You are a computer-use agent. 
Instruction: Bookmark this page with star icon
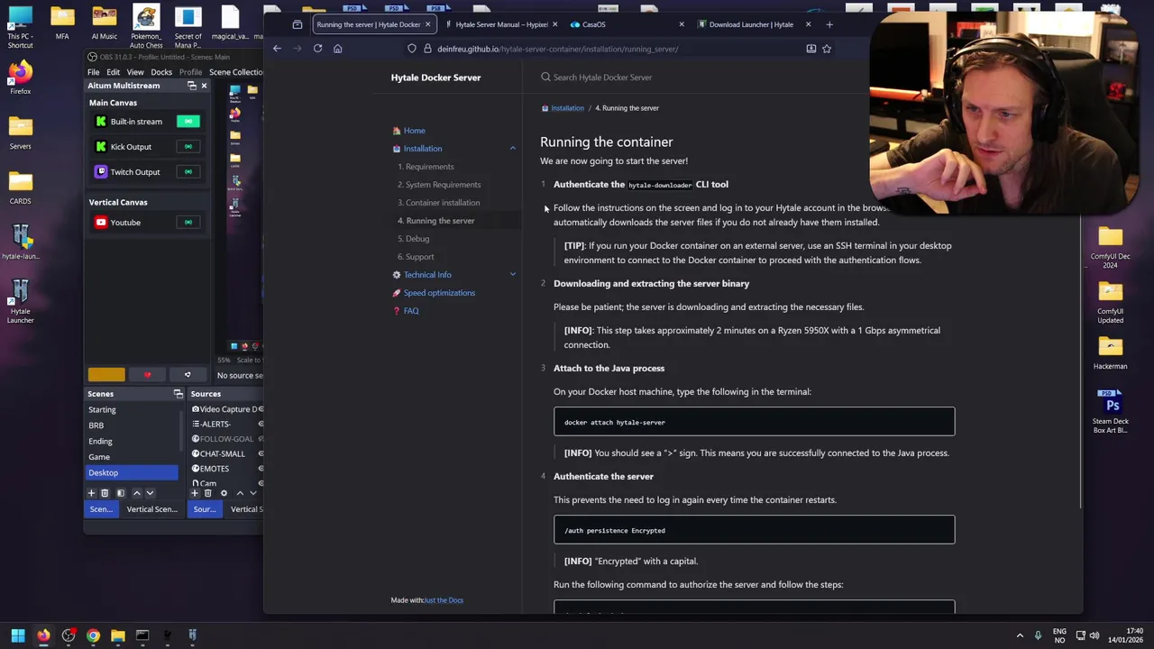(x=827, y=49)
